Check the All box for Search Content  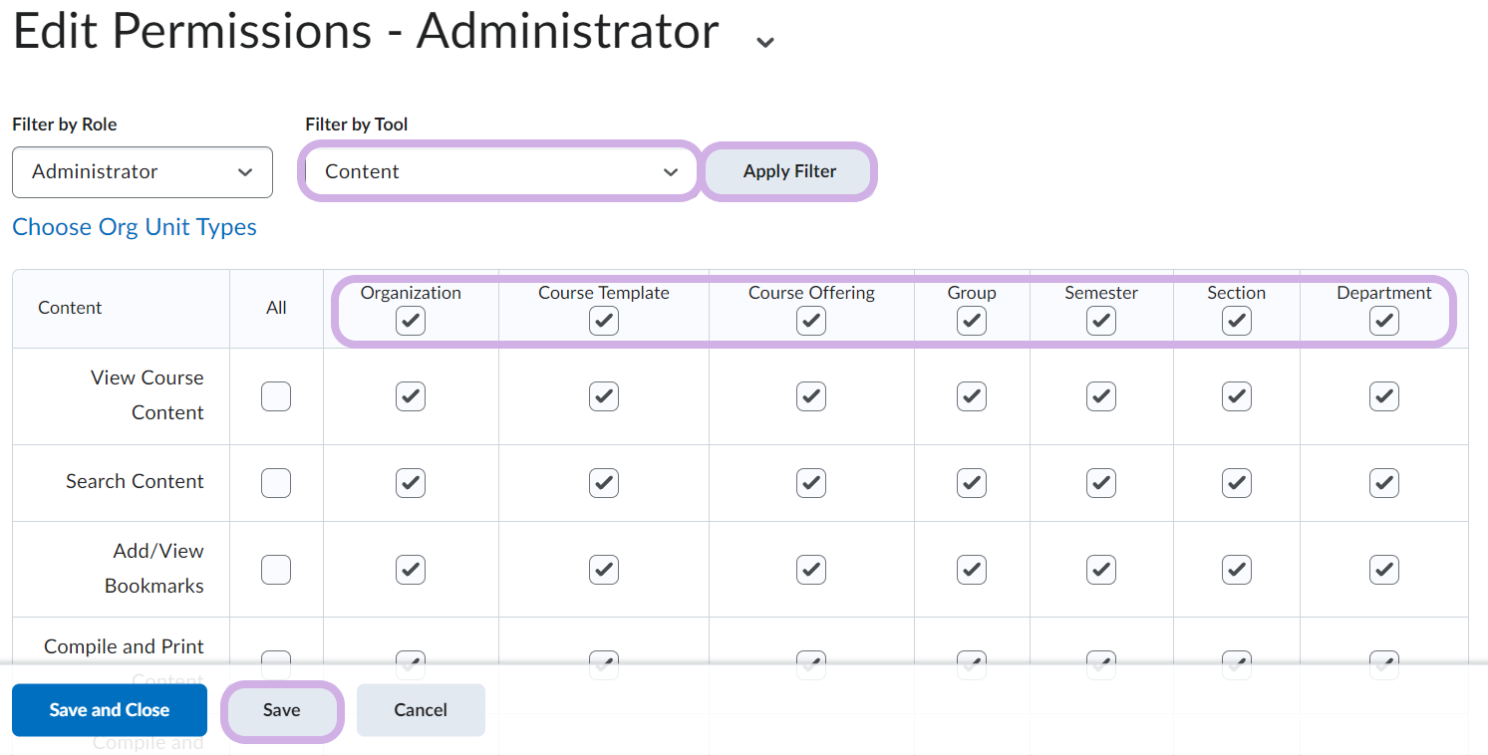point(276,483)
